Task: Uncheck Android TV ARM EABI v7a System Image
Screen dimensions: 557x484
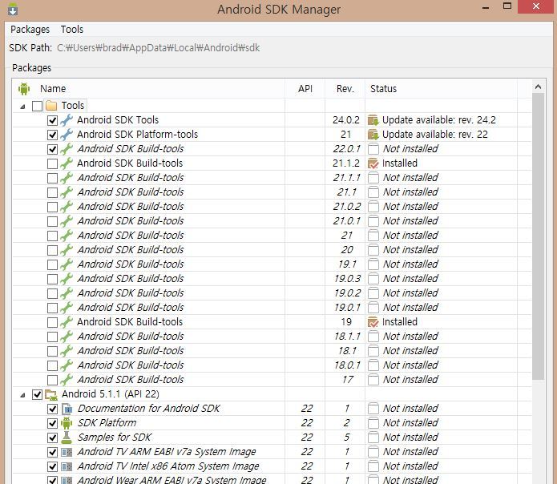Action: [52, 452]
